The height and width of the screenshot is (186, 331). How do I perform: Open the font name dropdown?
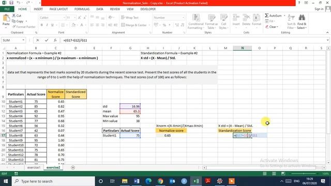64,18
